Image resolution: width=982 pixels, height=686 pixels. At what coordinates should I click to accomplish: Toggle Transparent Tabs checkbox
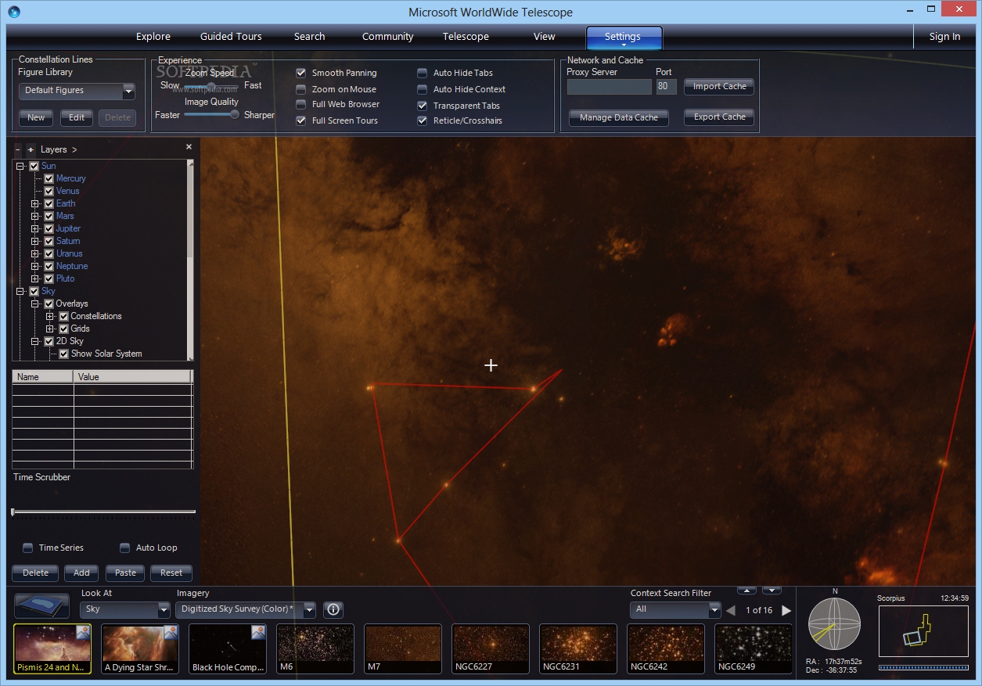pos(423,106)
